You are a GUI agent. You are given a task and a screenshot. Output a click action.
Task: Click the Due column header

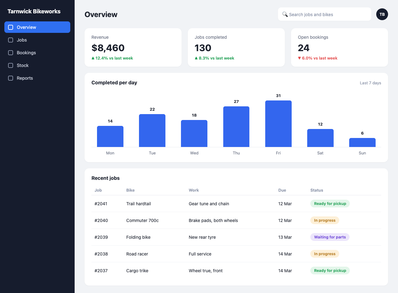click(282, 190)
